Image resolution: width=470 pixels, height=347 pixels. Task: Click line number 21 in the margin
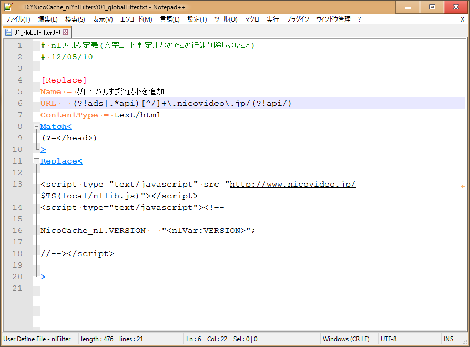click(17, 288)
